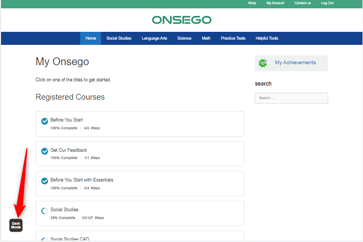The width and height of the screenshot is (363, 242).
Task: Open the Math menu item
Action: click(206, 39)
